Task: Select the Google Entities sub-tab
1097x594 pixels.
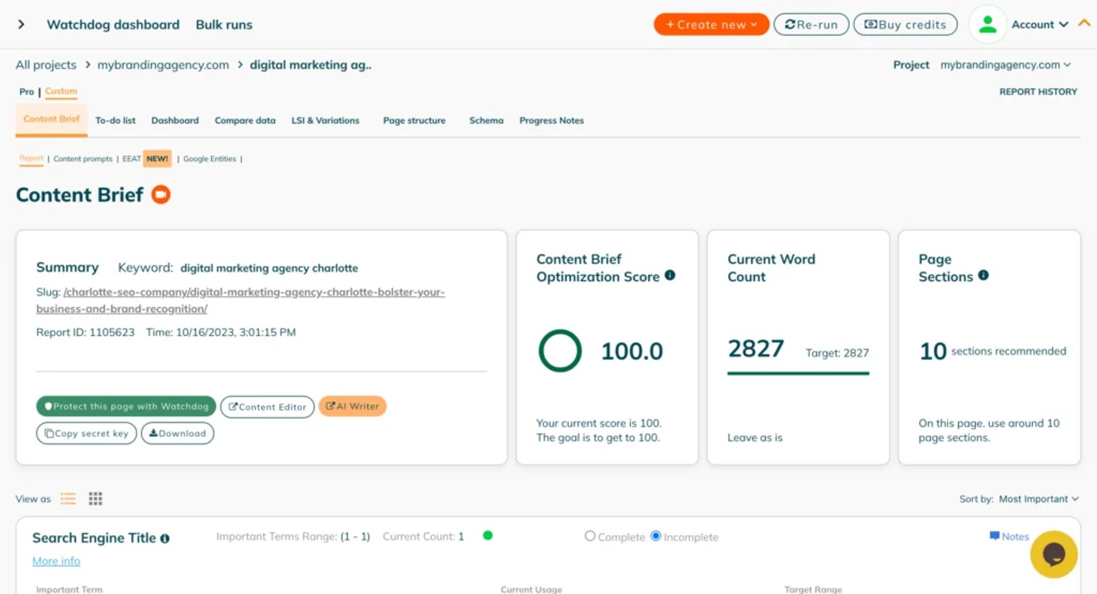Action: 209,158
